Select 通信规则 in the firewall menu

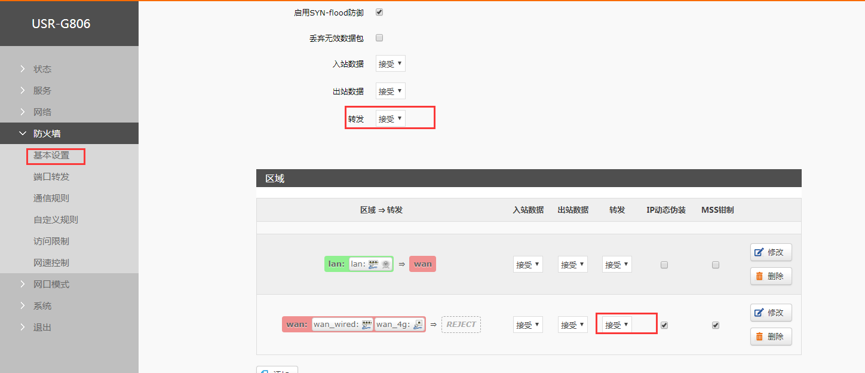tap(51, 198)
